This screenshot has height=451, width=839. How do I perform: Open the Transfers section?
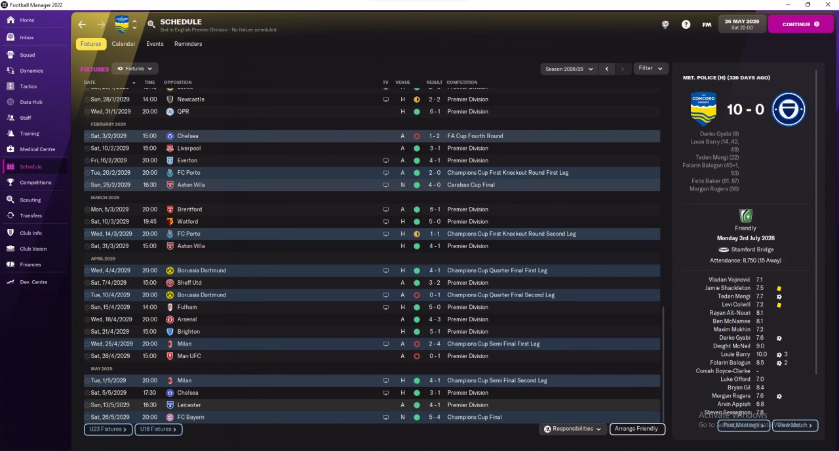(35, 215)
